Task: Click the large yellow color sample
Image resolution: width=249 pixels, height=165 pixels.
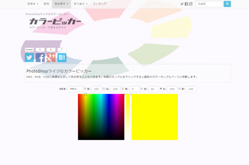Action: pos(154,117)
